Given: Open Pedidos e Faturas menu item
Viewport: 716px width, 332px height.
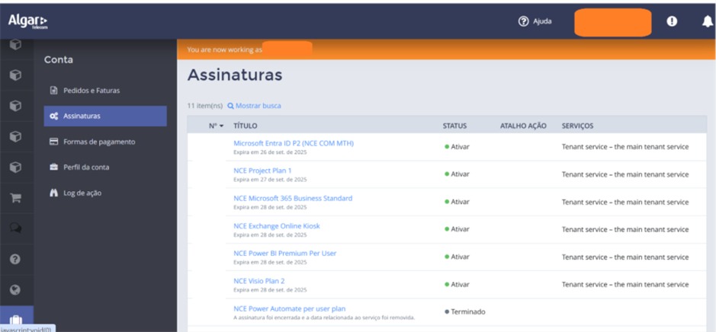Looking at the screenshot, I should tap(91, 91).
